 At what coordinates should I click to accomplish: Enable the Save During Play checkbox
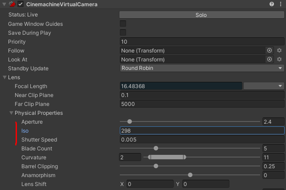click(123, 33)
